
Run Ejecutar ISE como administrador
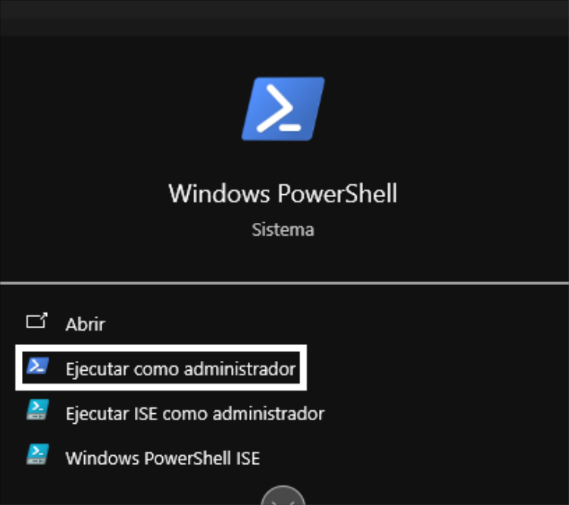coord(195,413)
